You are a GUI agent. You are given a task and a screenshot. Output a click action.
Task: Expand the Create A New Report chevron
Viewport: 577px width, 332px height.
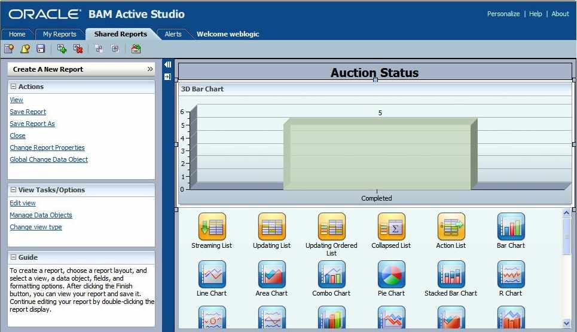[x=149, y=69]
